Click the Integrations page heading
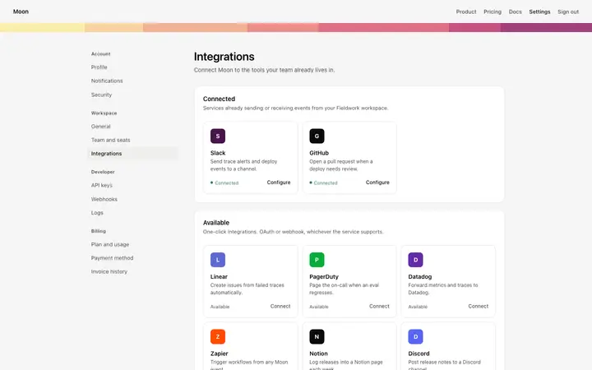This screenshot has height=370, width=592. (224, 57)
